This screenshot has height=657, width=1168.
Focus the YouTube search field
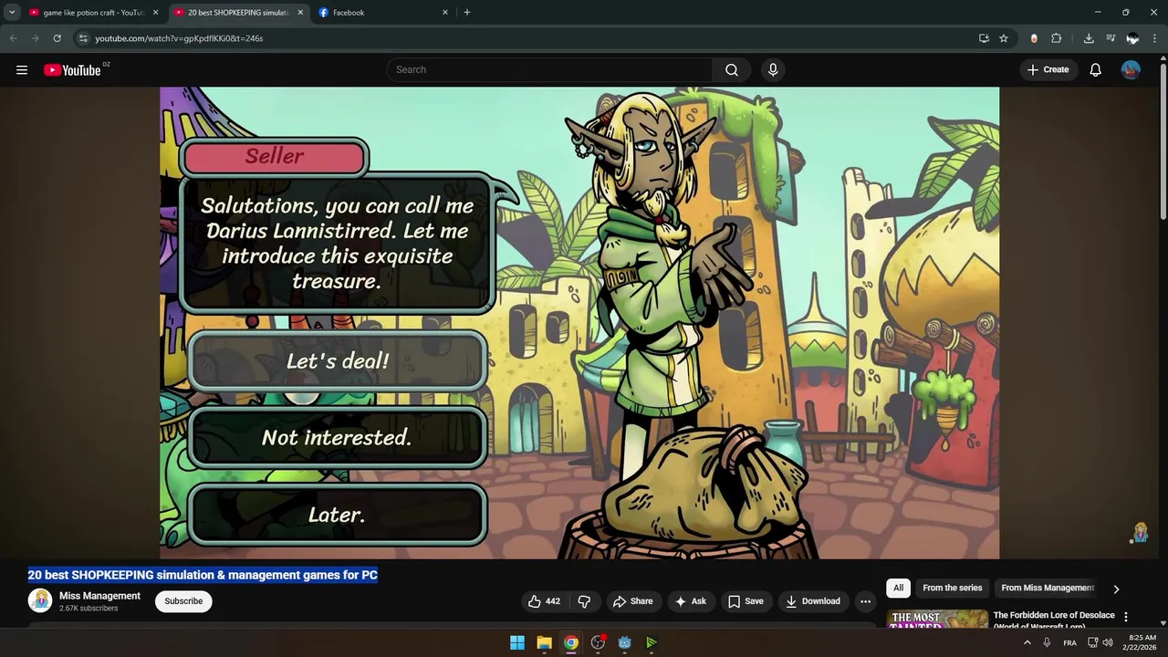click(550, 69)
